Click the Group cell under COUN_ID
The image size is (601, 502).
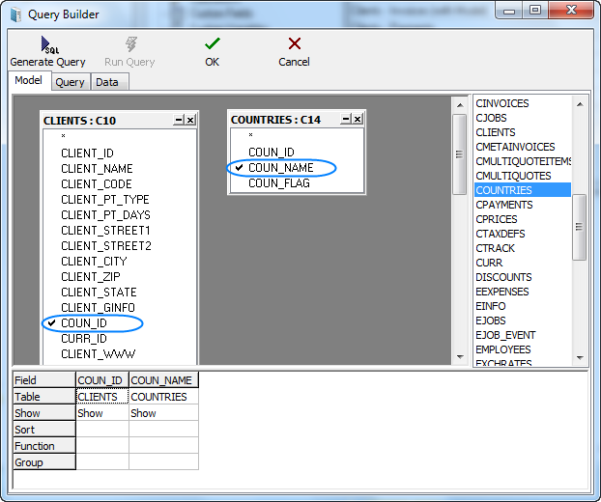pos(102,462)
